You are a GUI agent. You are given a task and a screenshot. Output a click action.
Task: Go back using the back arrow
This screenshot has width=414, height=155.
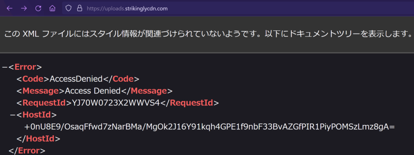pyautogui.click(x=10, y=8)
